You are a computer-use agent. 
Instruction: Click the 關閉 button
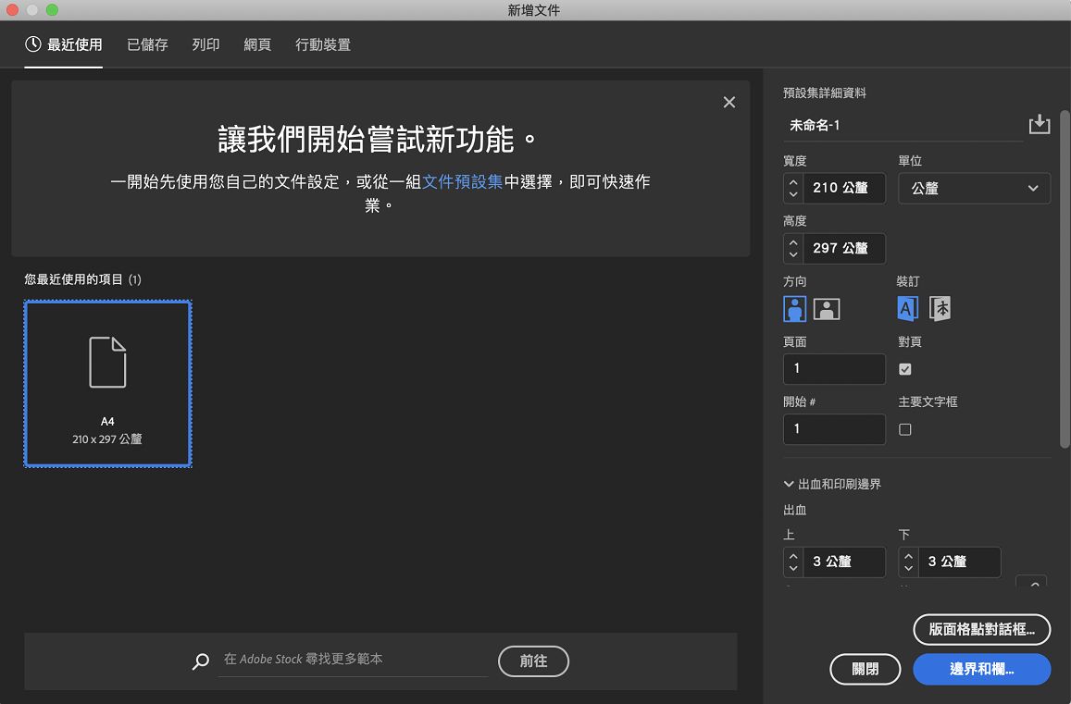pyautogui.click(x=865, y=669)
